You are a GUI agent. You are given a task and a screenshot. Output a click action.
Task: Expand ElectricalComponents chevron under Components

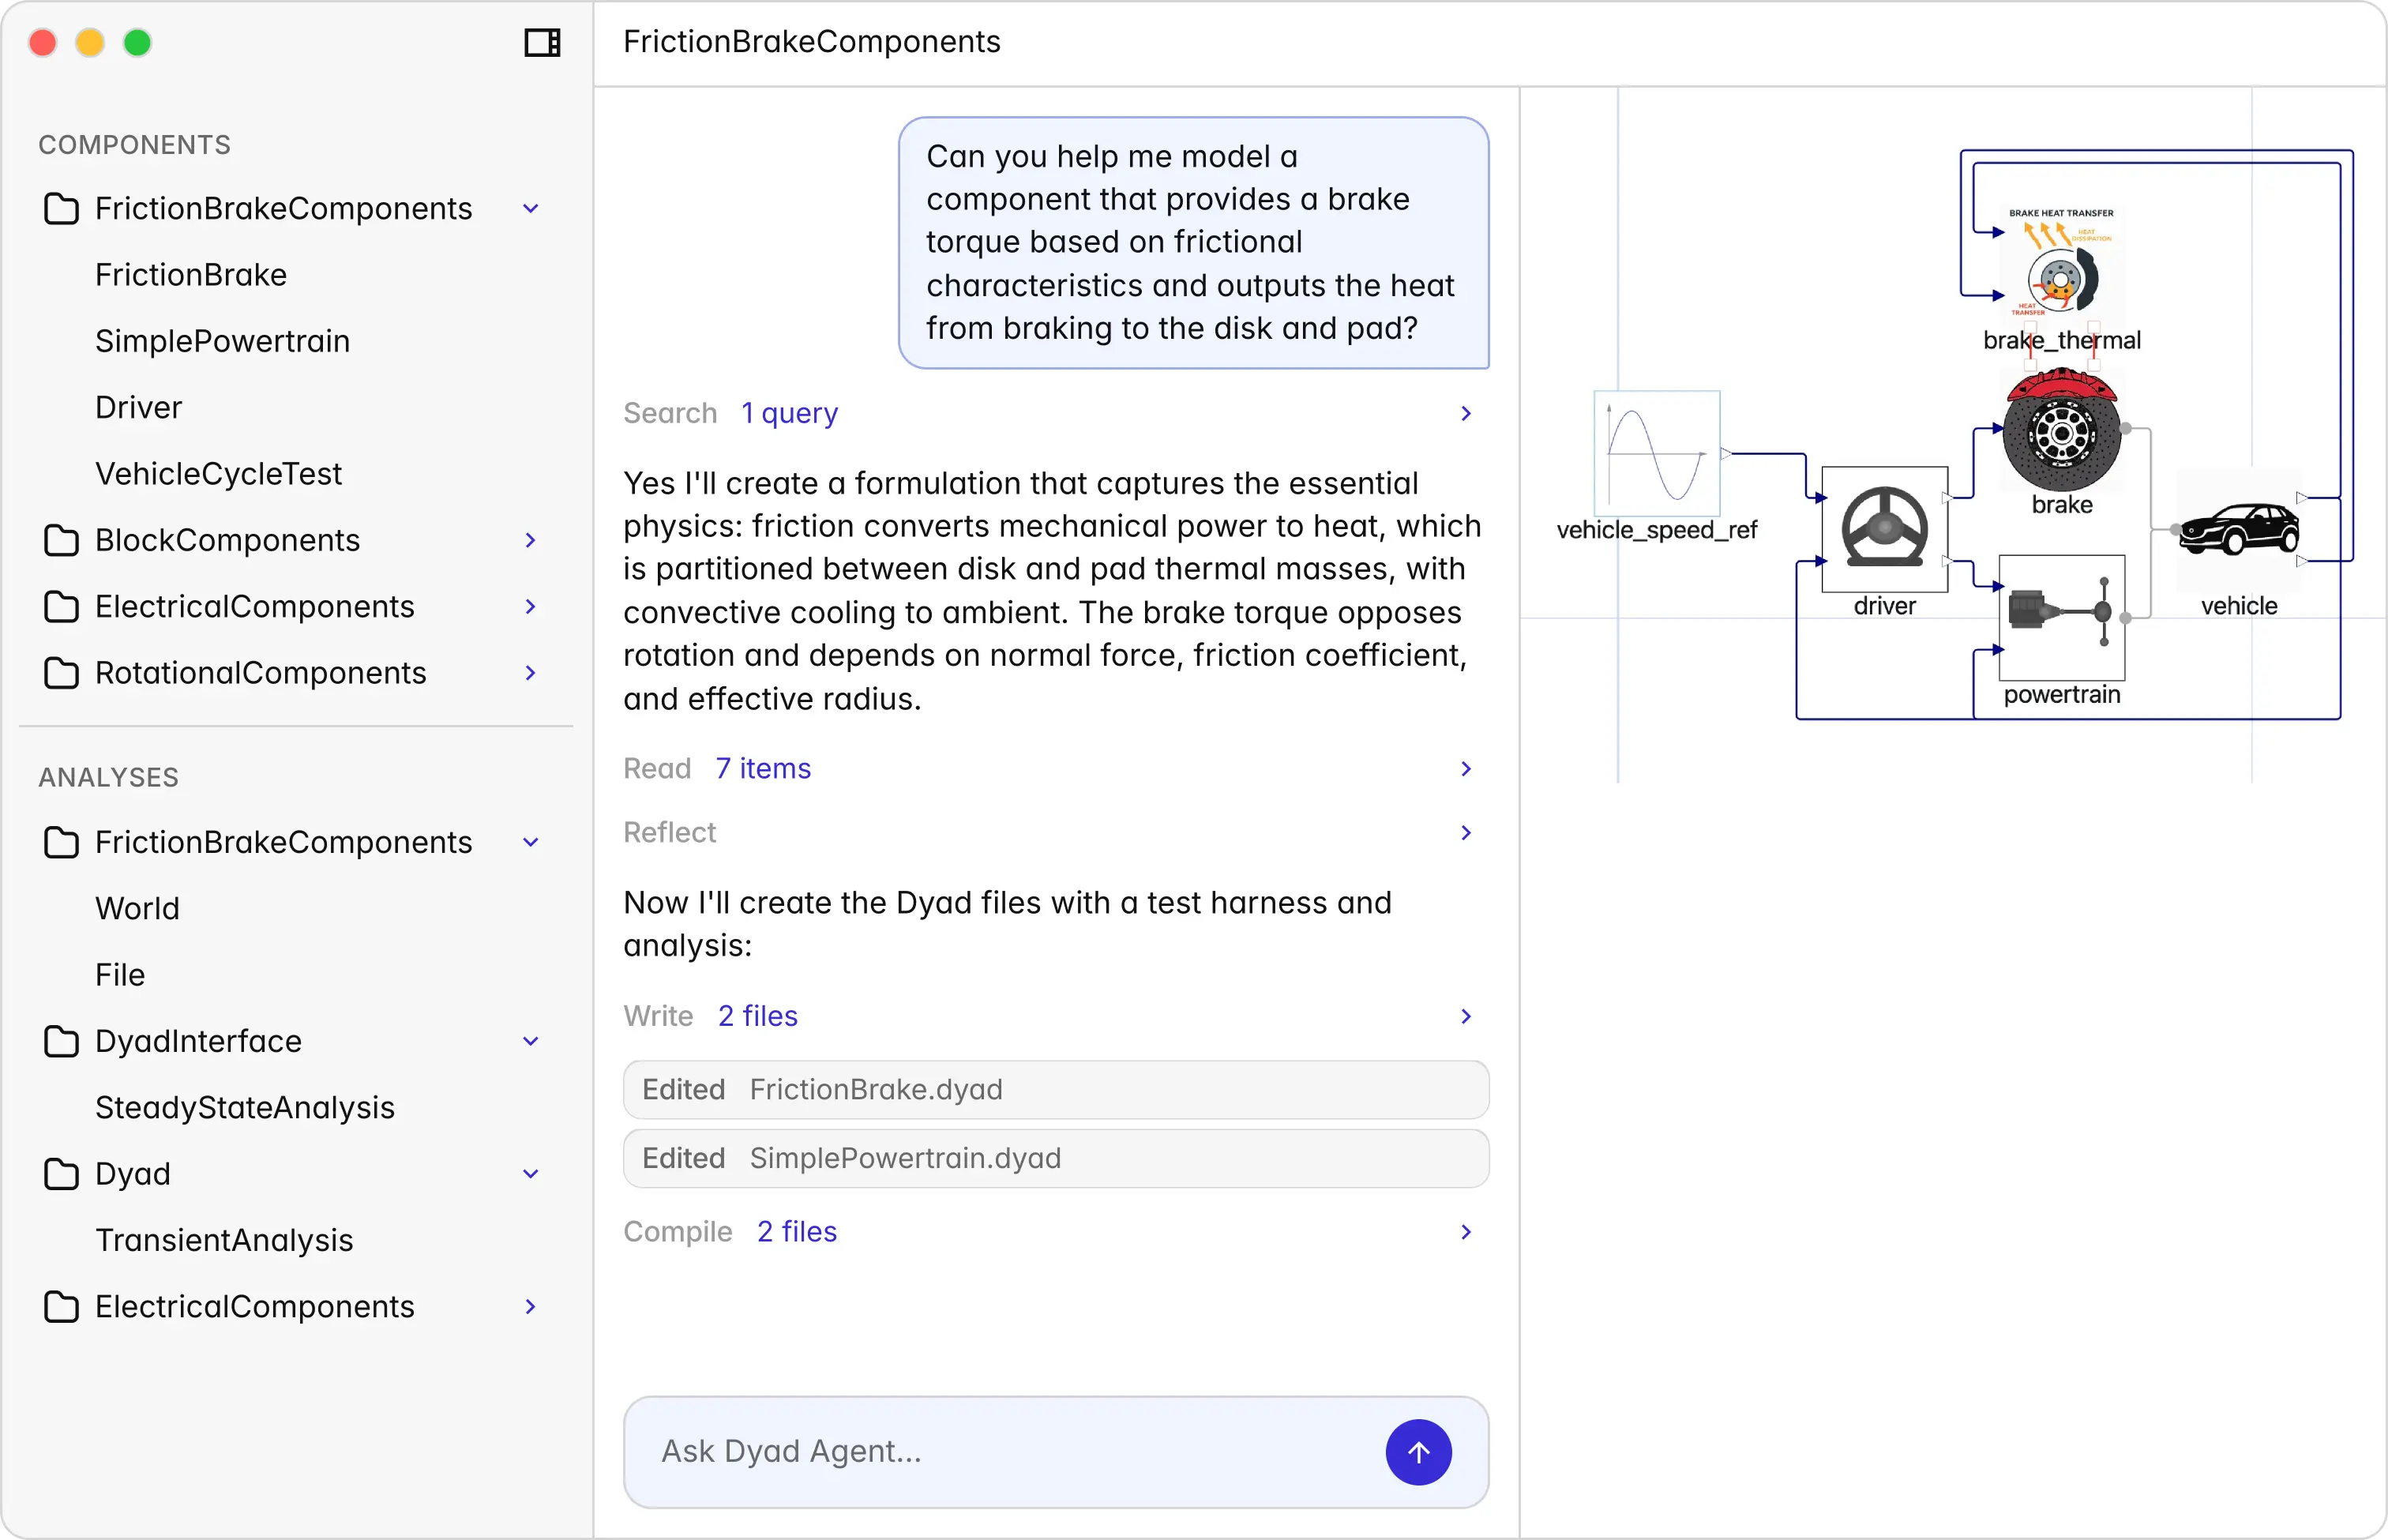point(531,606)
